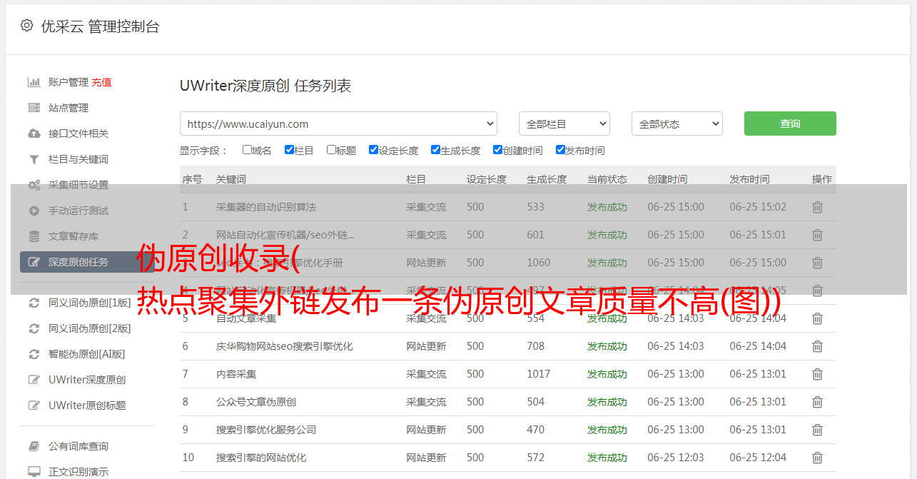Open the 全部状态 filter dropdown
Screen dimensions: 917x479
pyautogui.click(x=677, y=123)
